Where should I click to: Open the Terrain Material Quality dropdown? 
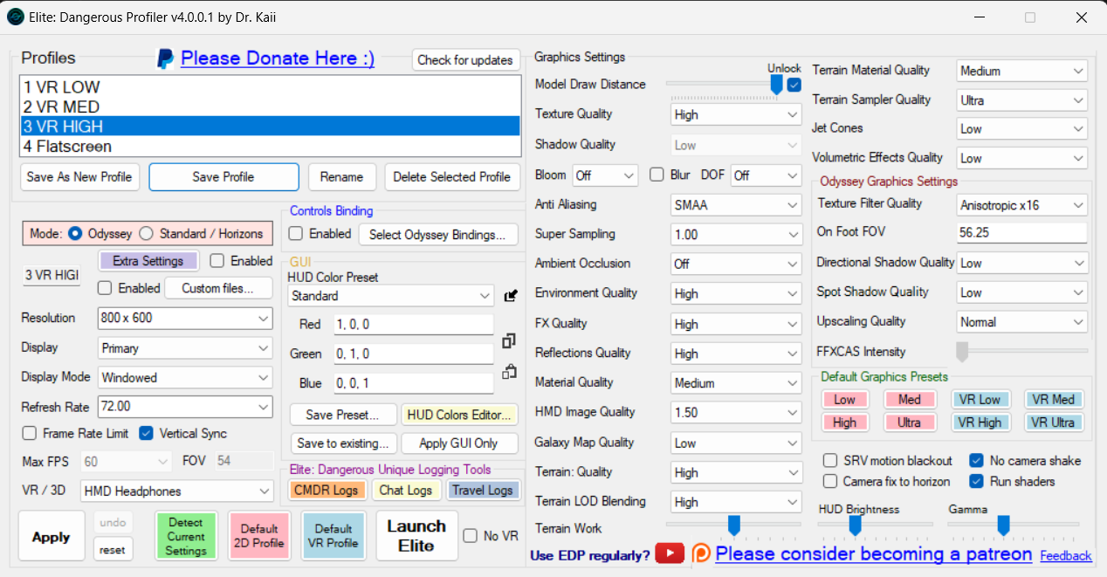pos(1022,71)
